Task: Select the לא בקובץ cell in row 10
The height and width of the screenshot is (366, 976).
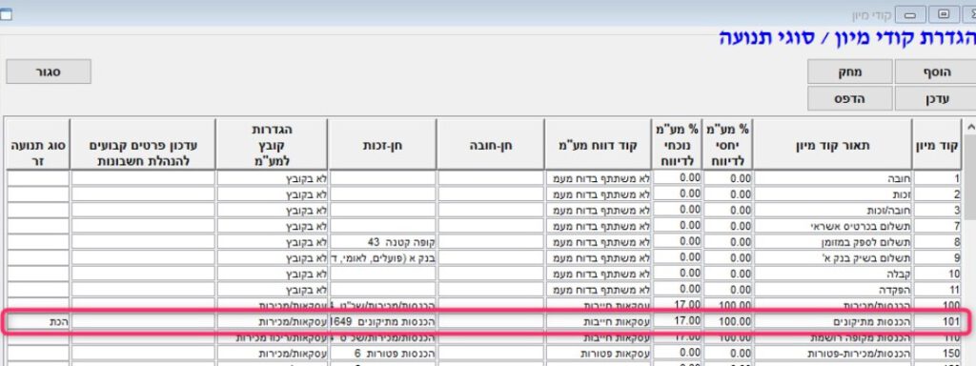Action: (x=272, y=274)
